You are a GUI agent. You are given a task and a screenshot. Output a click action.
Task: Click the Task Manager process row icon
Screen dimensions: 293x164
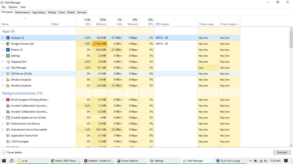click(x=8, y=68)
